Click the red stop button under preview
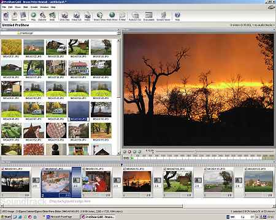This screenshot has height=220, width=276. click(x=129, y=152)
